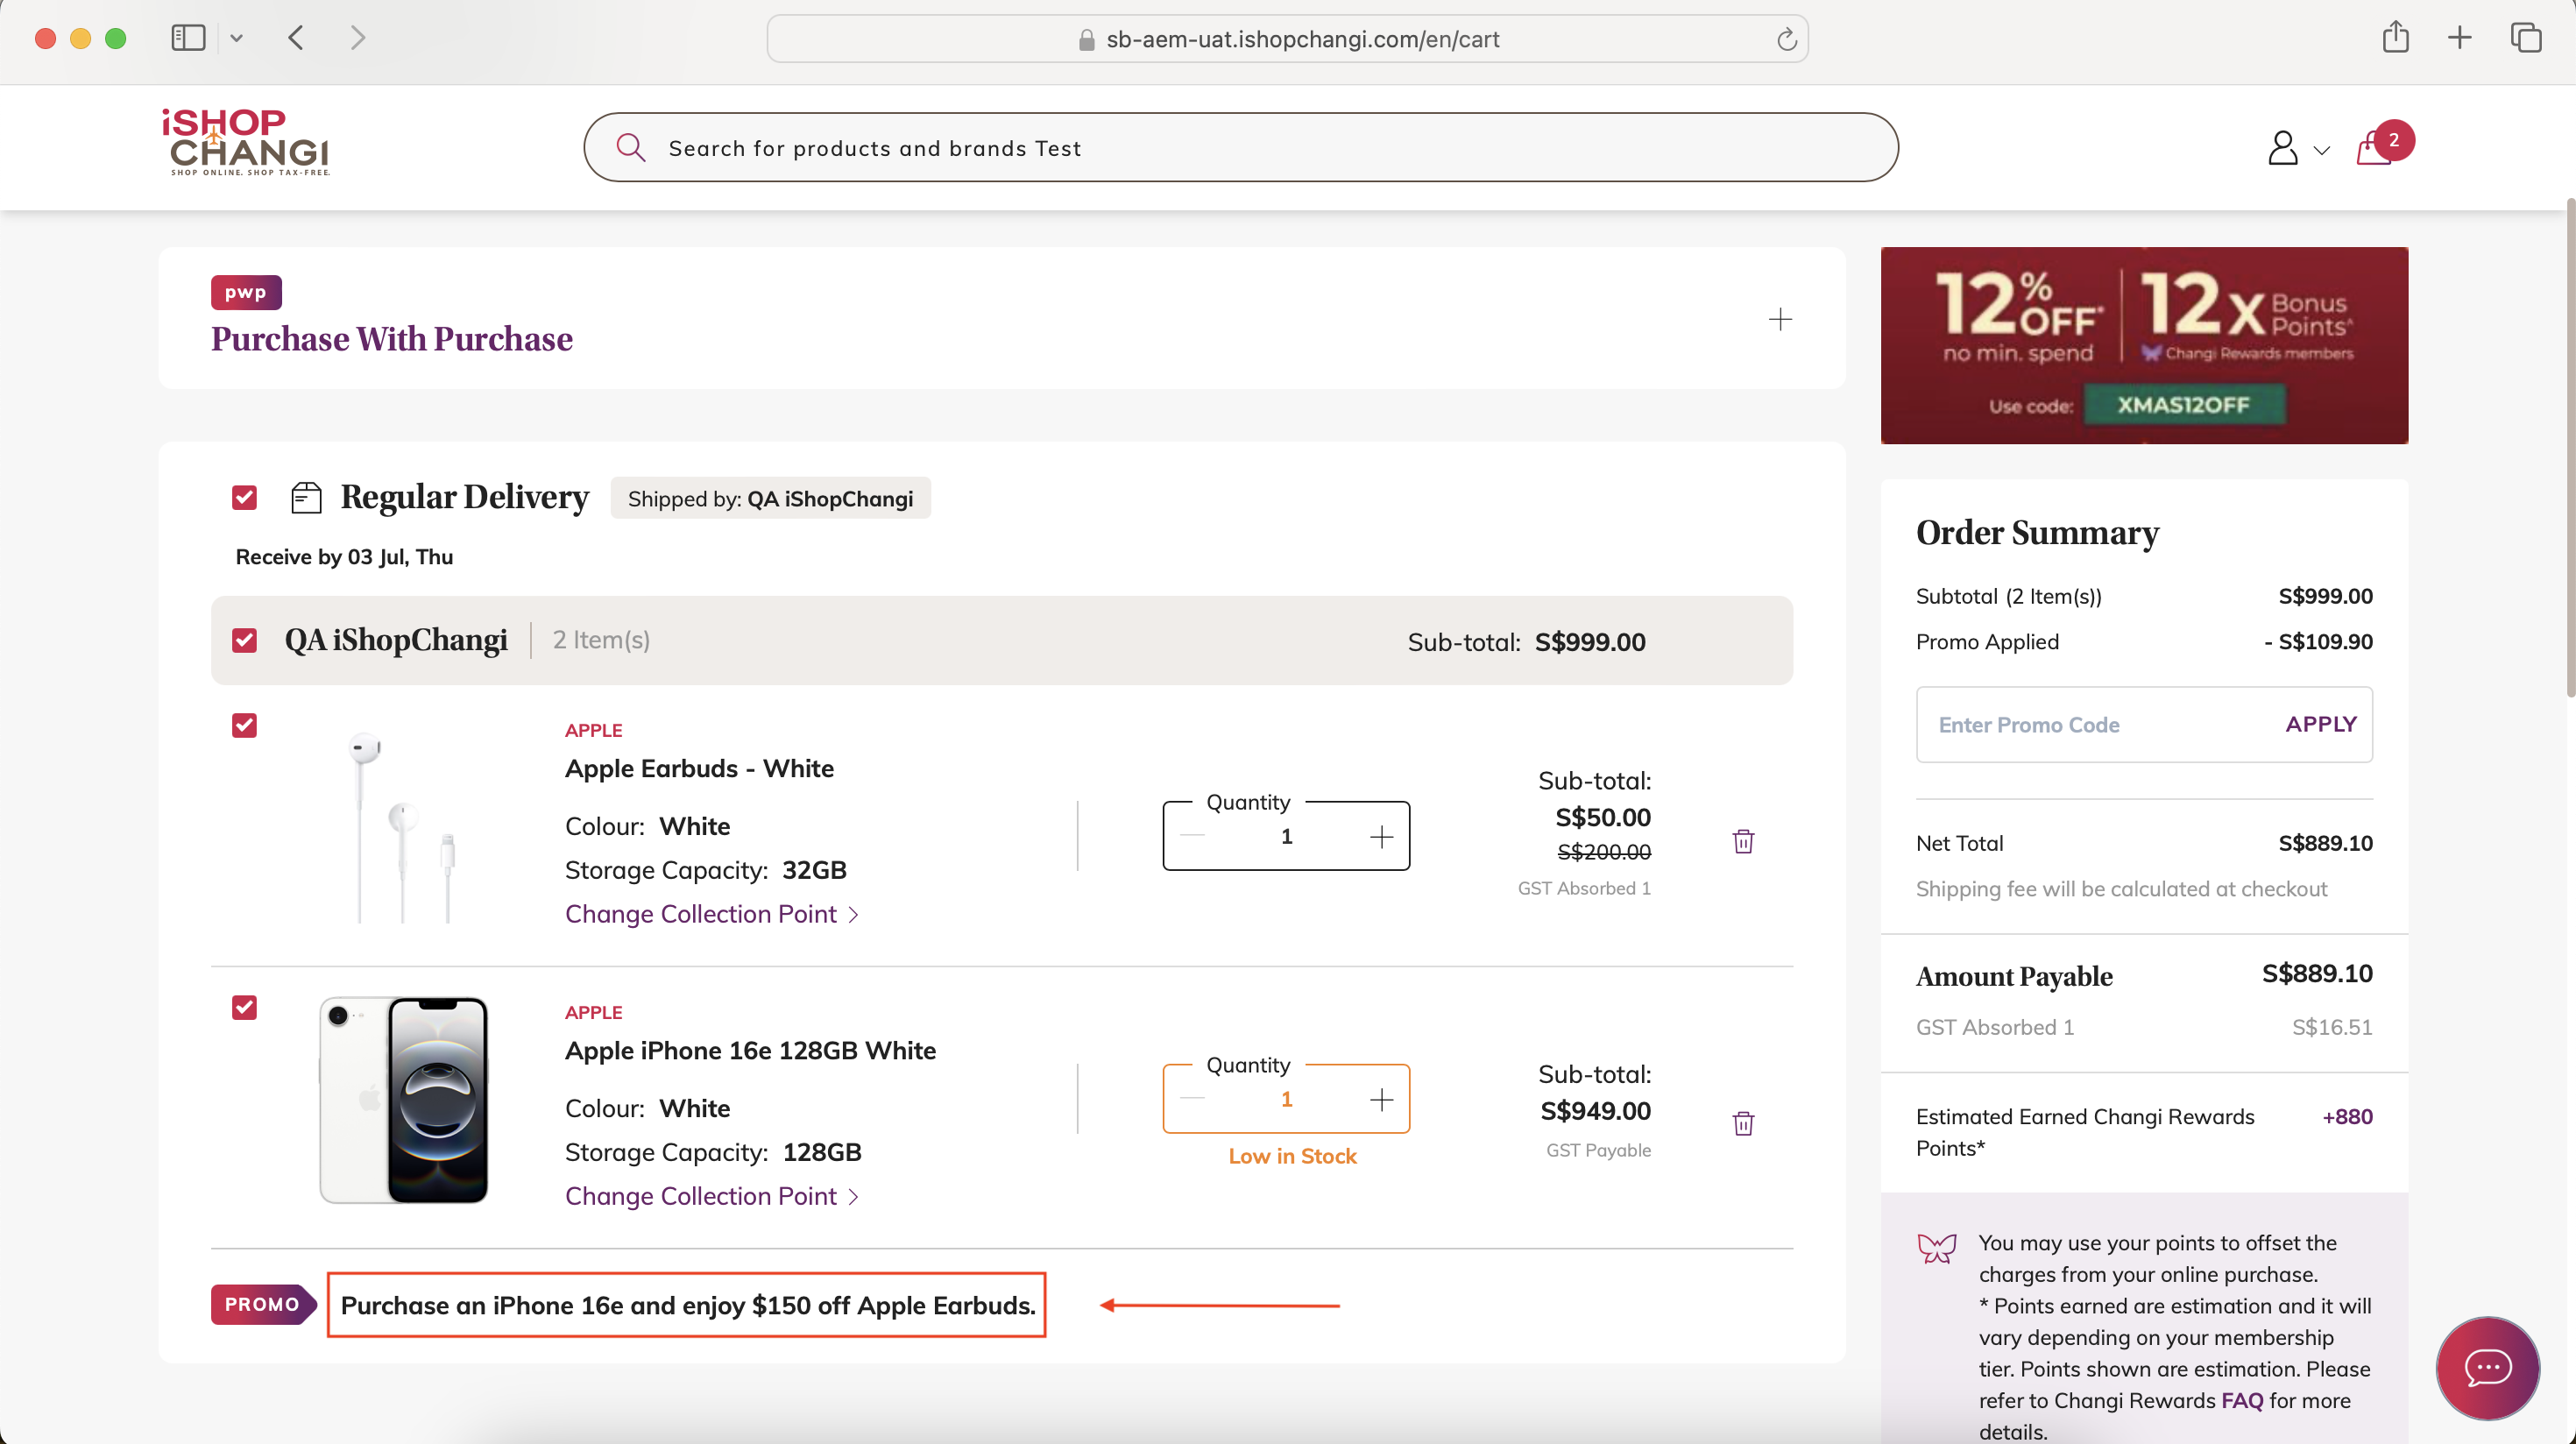The height and width of the screenshot is (1444, 2576).
Task: Click the 'Shipped by: QA iShopChangi' label
Action: [x=770, y=498]
